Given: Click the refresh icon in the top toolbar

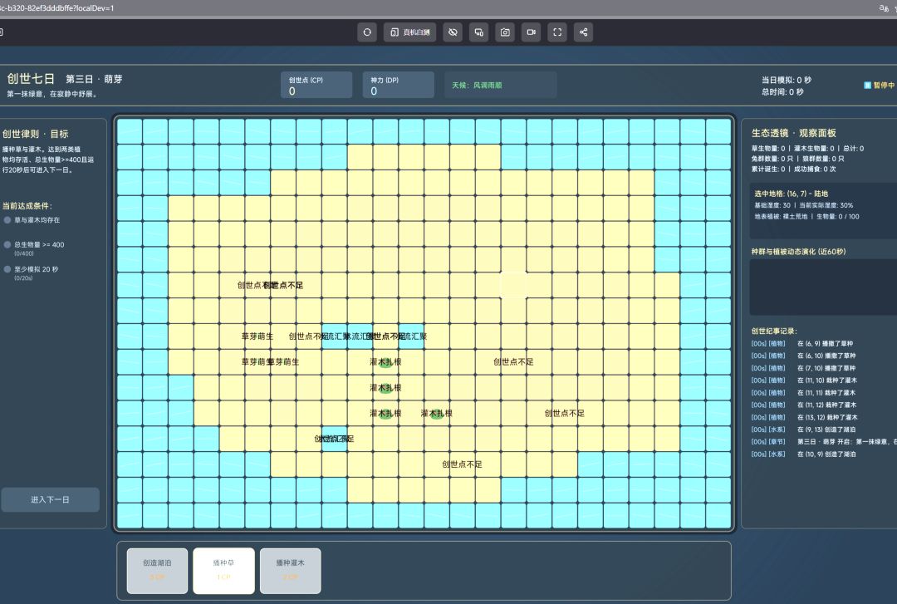Looking at the screenshot, I should point(367,32).
